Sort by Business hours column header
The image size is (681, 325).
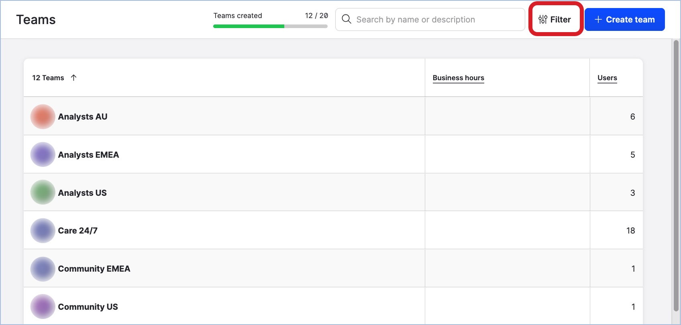(458, 78)
